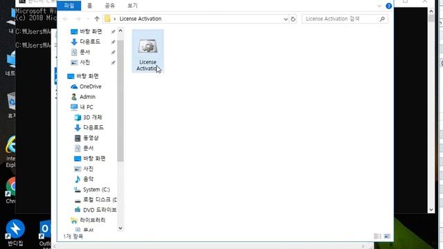Select the System (C:) drive
The width and height of the screenshot is (443, 249).
(x=96, y=190)
